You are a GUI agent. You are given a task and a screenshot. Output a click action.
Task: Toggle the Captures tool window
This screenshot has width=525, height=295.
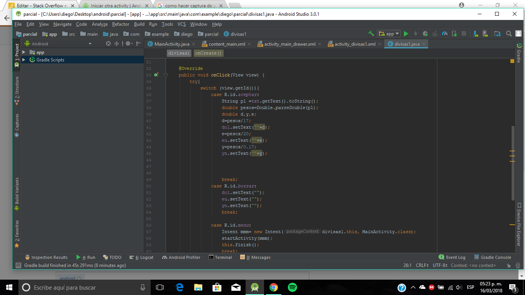coord(17,125)
